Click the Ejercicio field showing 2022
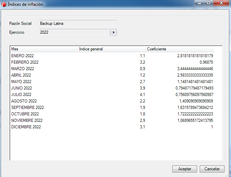The height and width of the screenshot is (177, 231). pos(74,32)
